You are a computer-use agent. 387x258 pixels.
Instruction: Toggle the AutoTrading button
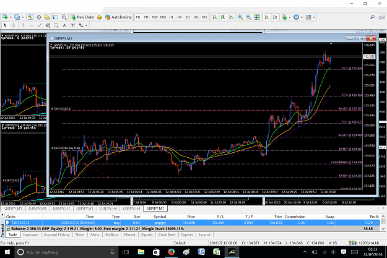pos(118,17)
